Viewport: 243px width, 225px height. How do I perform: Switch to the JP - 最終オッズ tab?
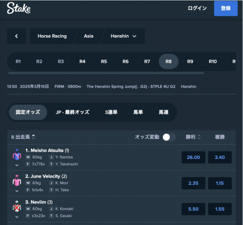tap(72, 112)
